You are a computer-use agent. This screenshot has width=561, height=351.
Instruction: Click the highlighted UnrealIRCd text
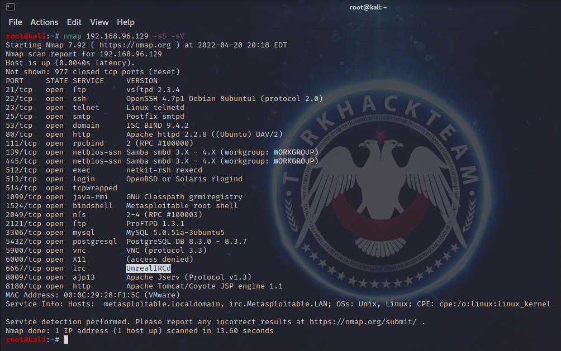149,268
